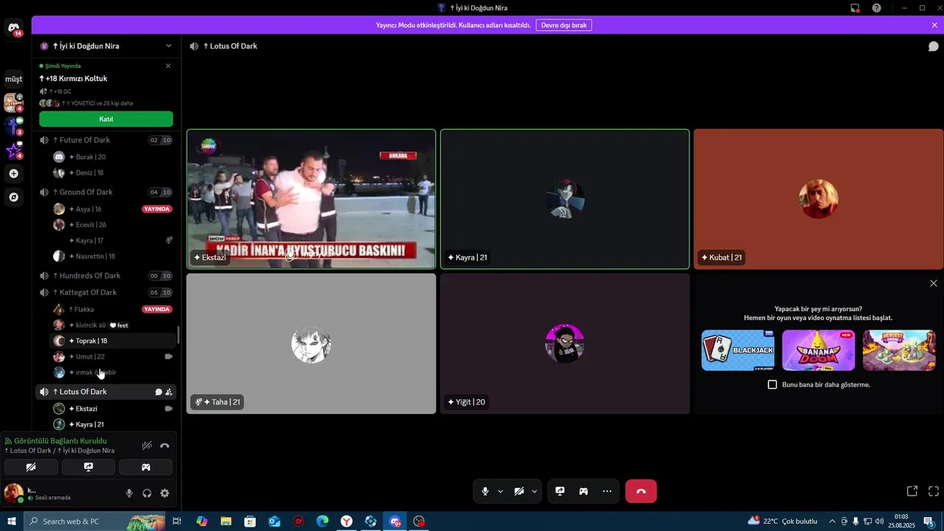The image size is (944, 531).
Task: Click Devre dışı bırak button
Action: click(x=564, y=25)
